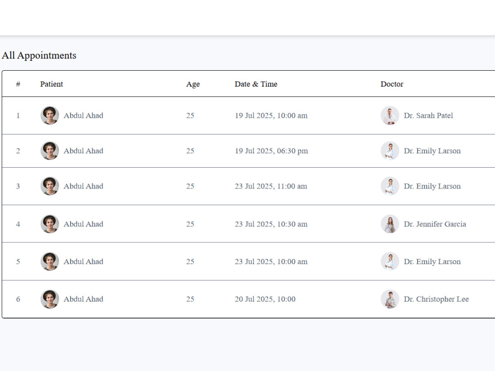Click Dr. Sarah Patel's profile photo

(x=390, y=115)
